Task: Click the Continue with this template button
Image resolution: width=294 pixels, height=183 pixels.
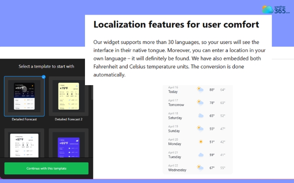Action: click(46, 168)
